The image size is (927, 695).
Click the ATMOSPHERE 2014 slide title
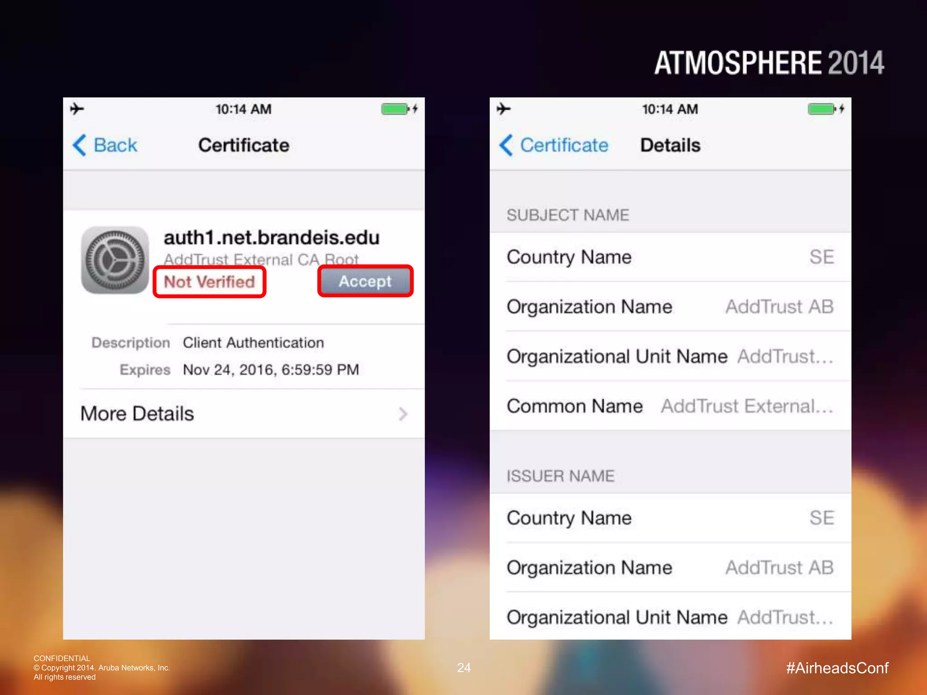769,63
